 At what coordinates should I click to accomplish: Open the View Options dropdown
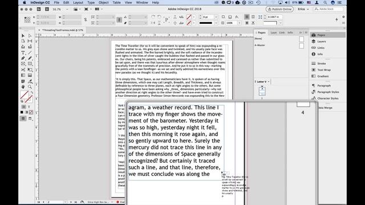(x=76, y=9)
